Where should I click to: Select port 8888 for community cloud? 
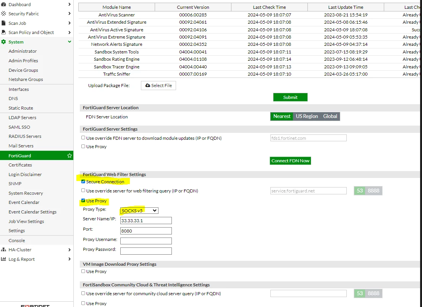point(373,293)
